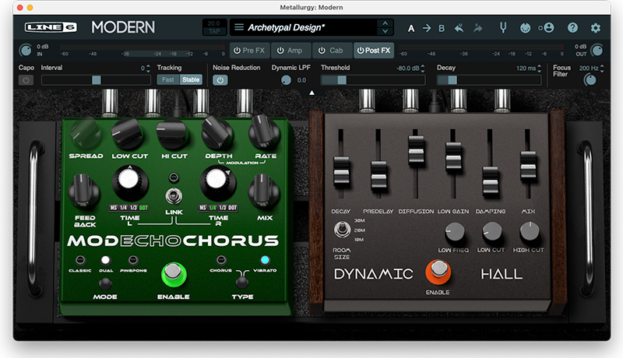This screenshot has width=623, height=358.
Task: Click the Threshold slider
Action: (x=373, y=80)
